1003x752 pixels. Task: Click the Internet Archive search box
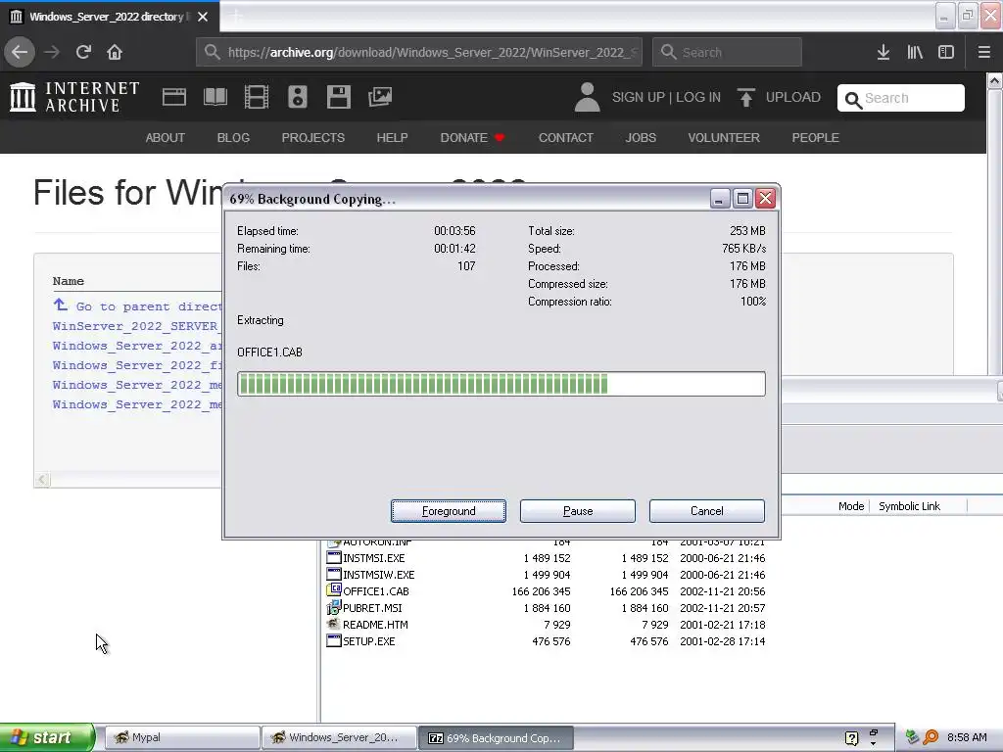901,98
